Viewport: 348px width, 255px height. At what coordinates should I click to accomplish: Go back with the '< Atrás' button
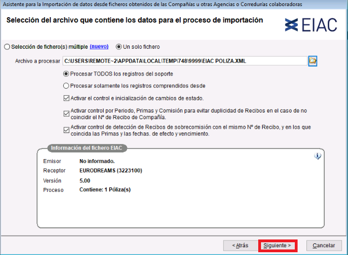240,246
